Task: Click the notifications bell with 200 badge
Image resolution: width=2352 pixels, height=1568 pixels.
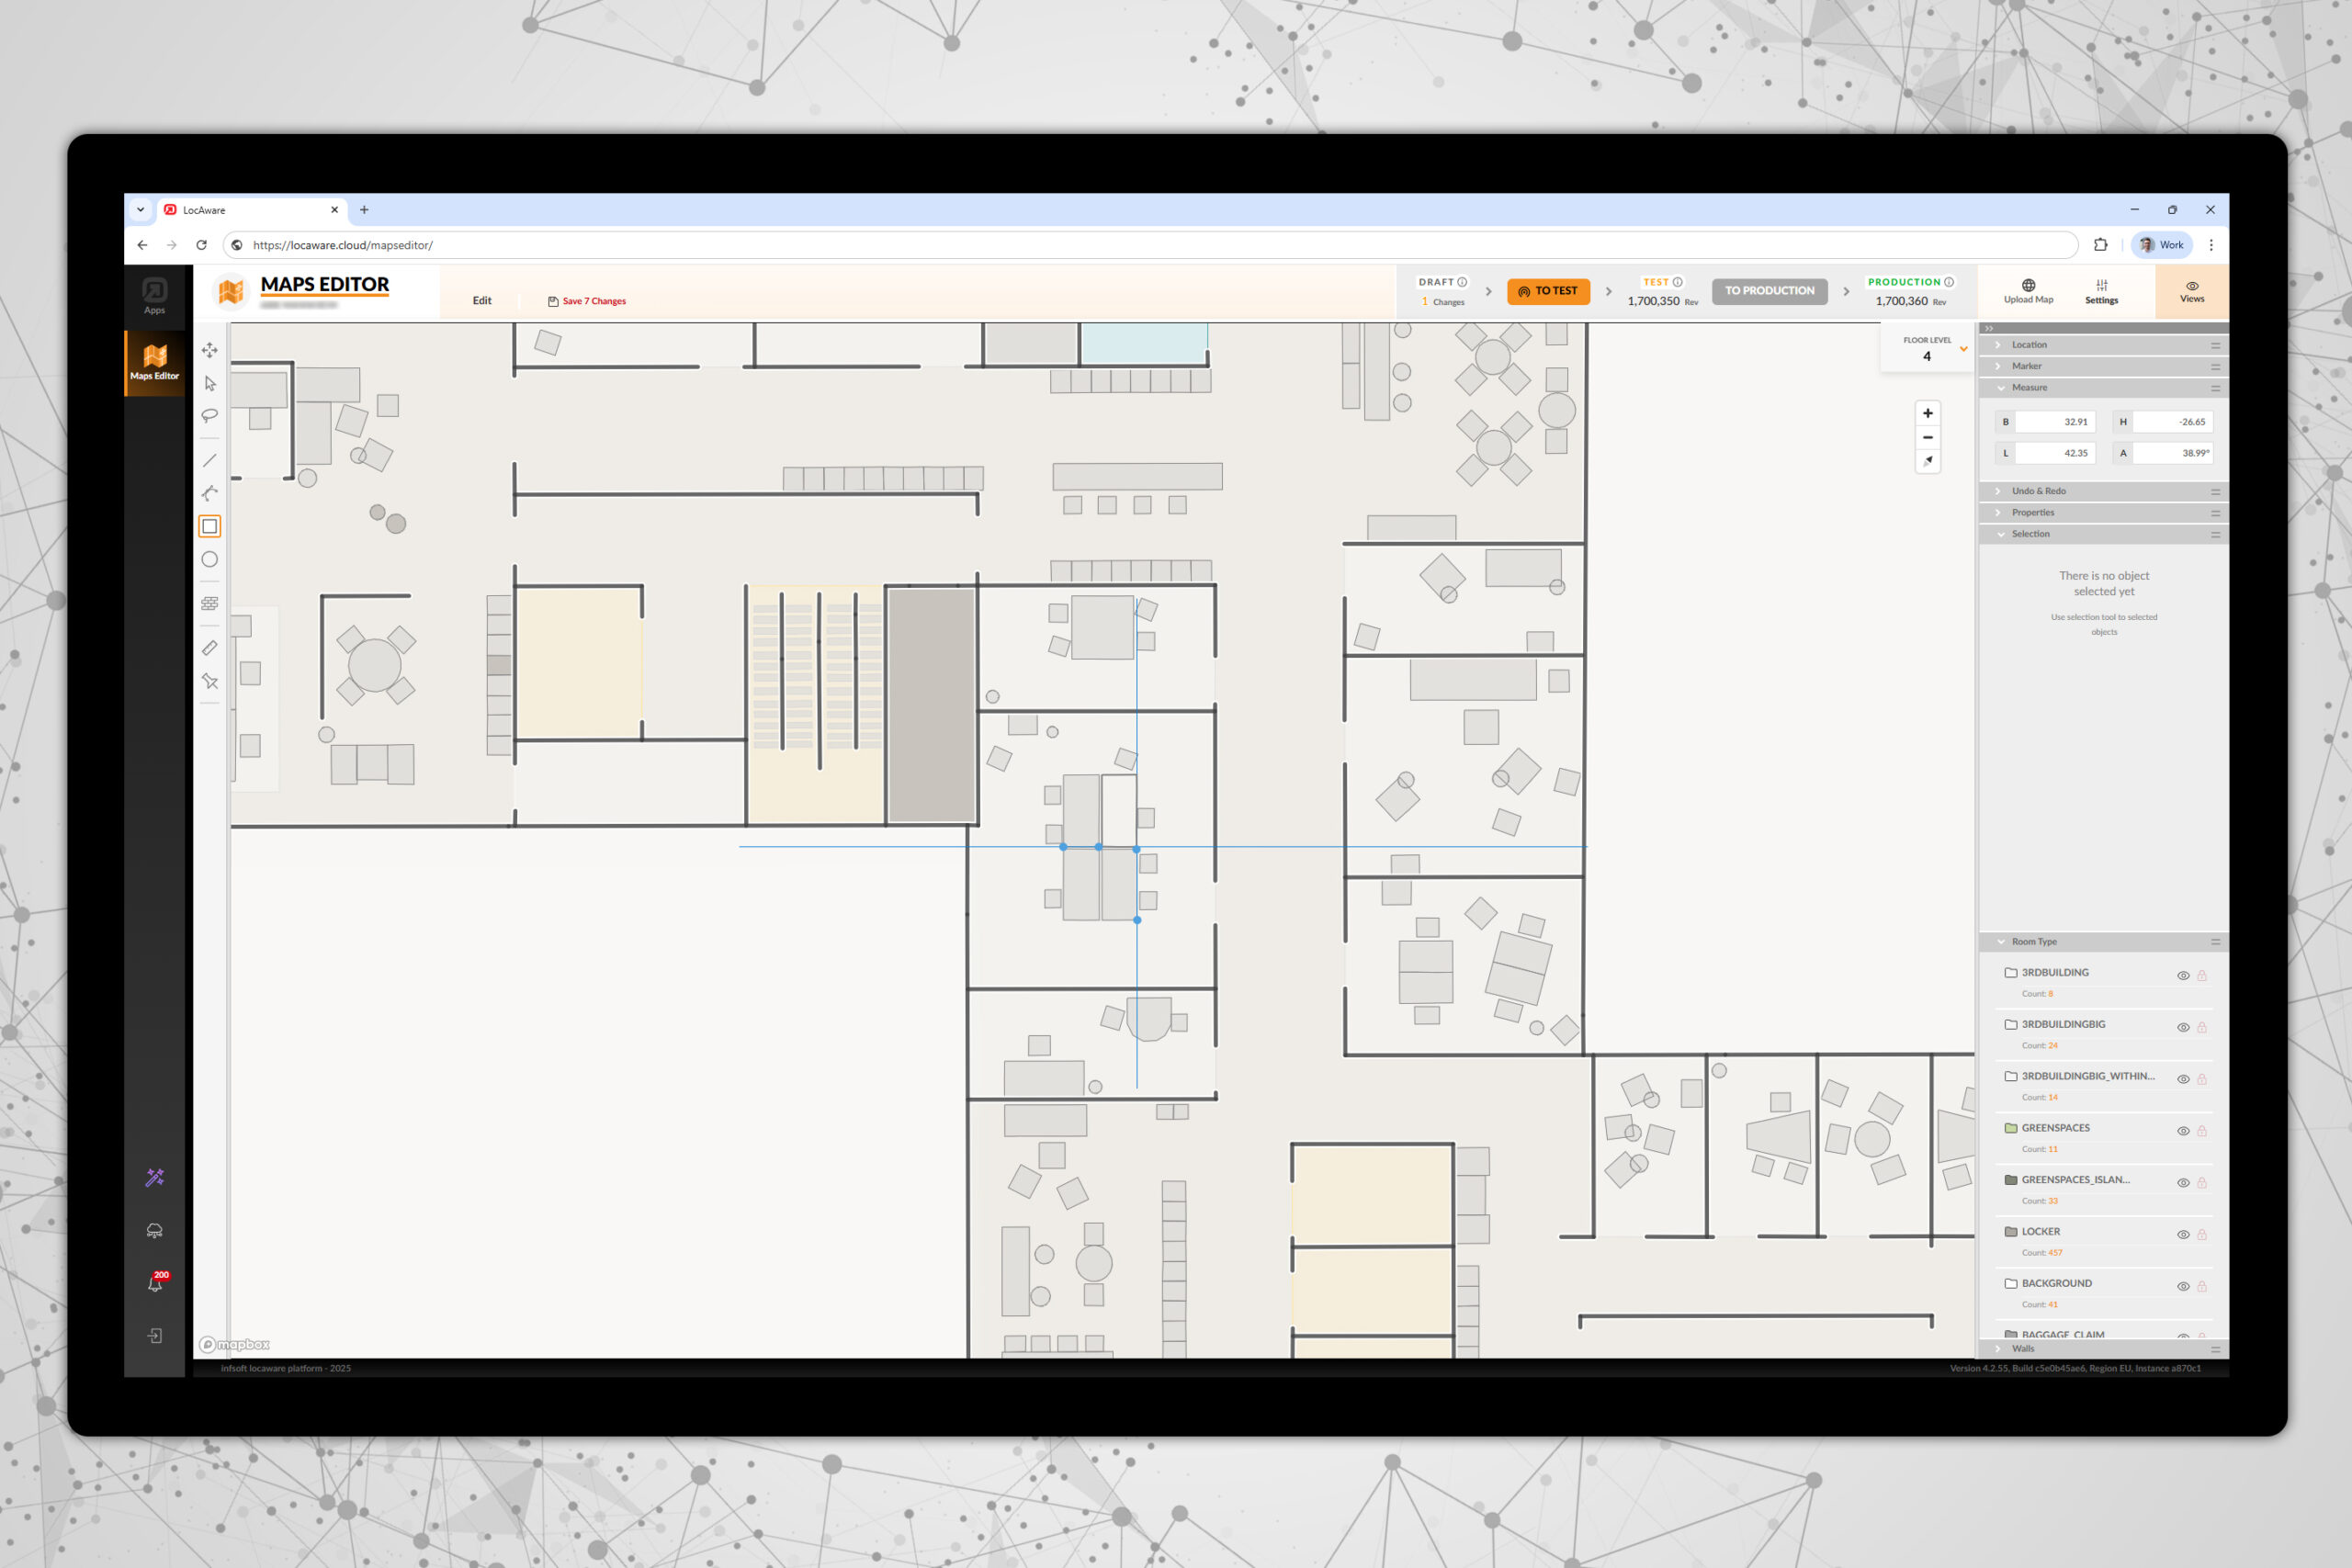Action: (x=155, y=1283)
